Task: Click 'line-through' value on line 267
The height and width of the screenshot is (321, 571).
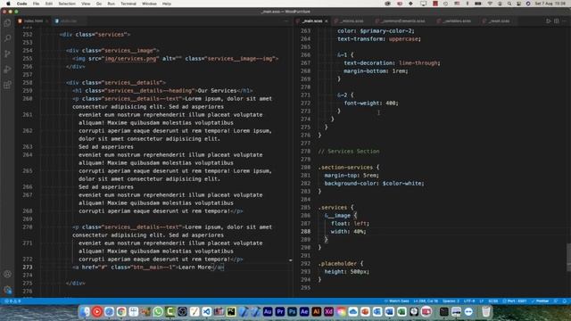Action: pyautogui.click(x=418, y=63)
